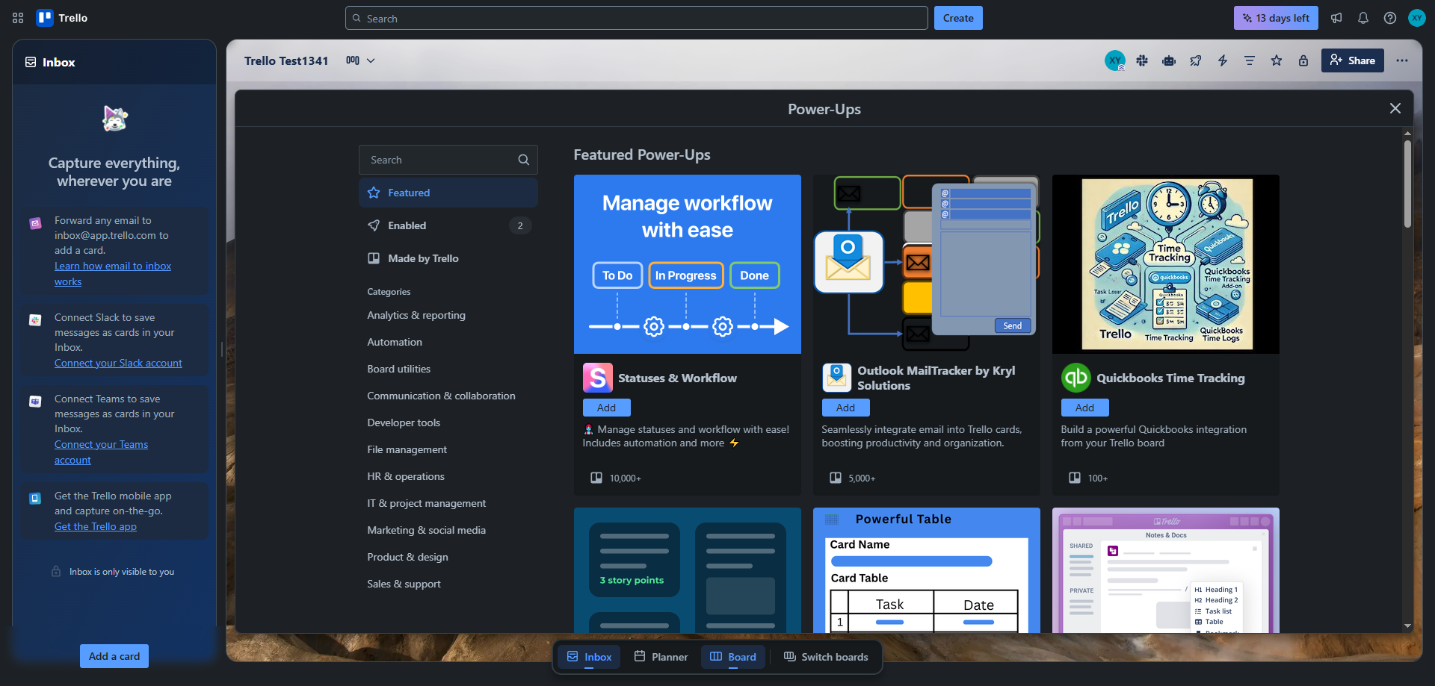Open the Manage workflow with ease thumbnail
The width and height of the screenshot is (1435, 686).
[x=688, y=264]
